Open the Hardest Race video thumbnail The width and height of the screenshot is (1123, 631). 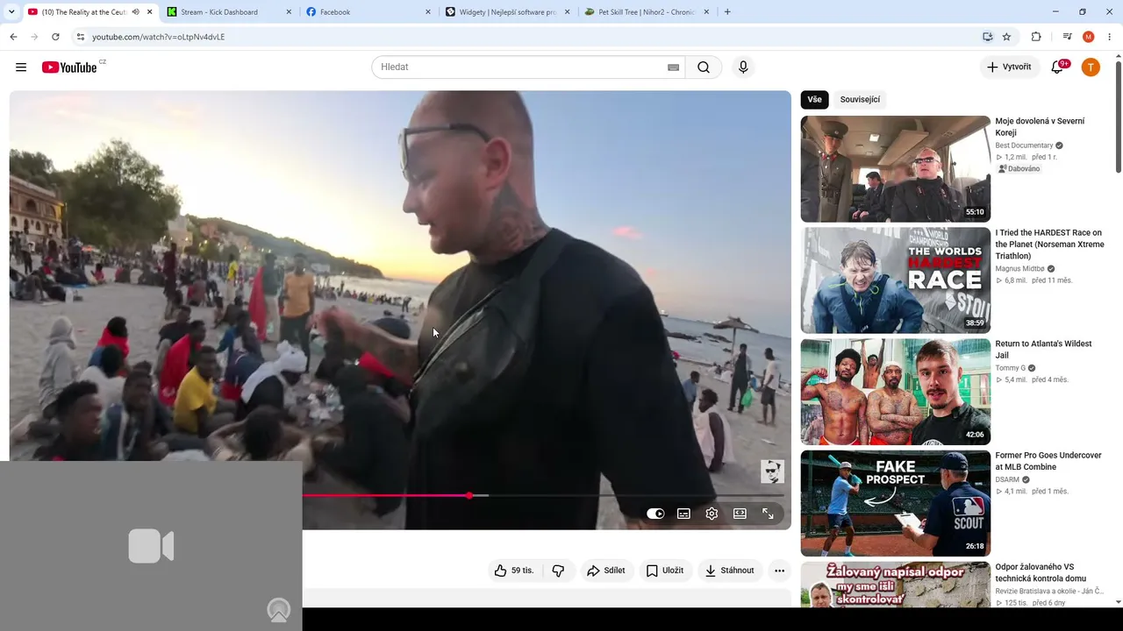[x=896, y=280]
